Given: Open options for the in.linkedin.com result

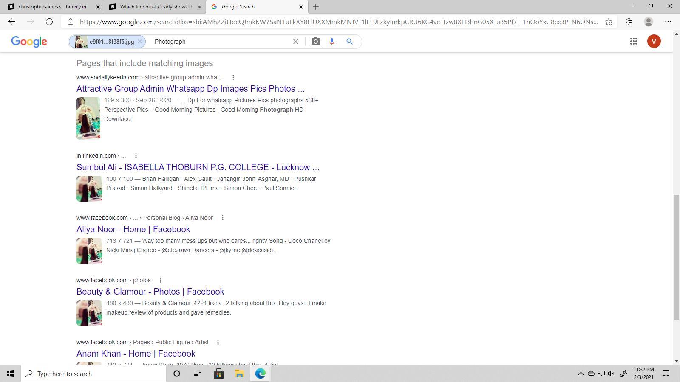Looking at the screenshot, I should [136, 156].
